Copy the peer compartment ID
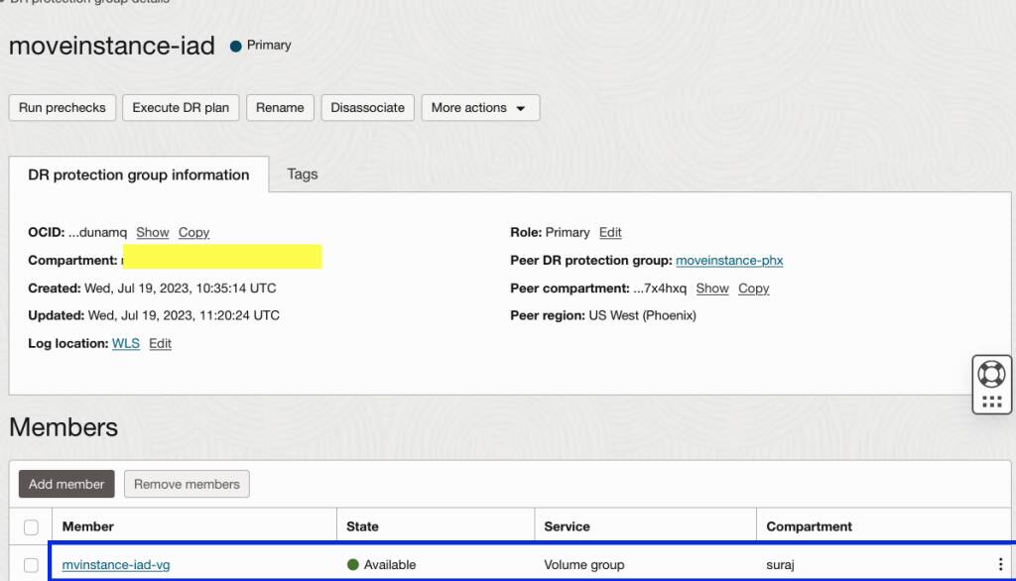Image resolution: width=1016 pixels, height=581 pixels. coord(754,289)
